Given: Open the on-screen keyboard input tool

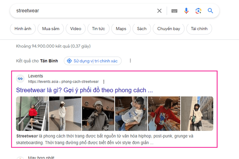Looking at the screenshot, I should tap(174, 11).
